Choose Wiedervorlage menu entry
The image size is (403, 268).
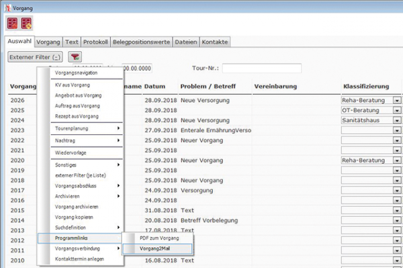pyautogui.click(x=71, y=153)
